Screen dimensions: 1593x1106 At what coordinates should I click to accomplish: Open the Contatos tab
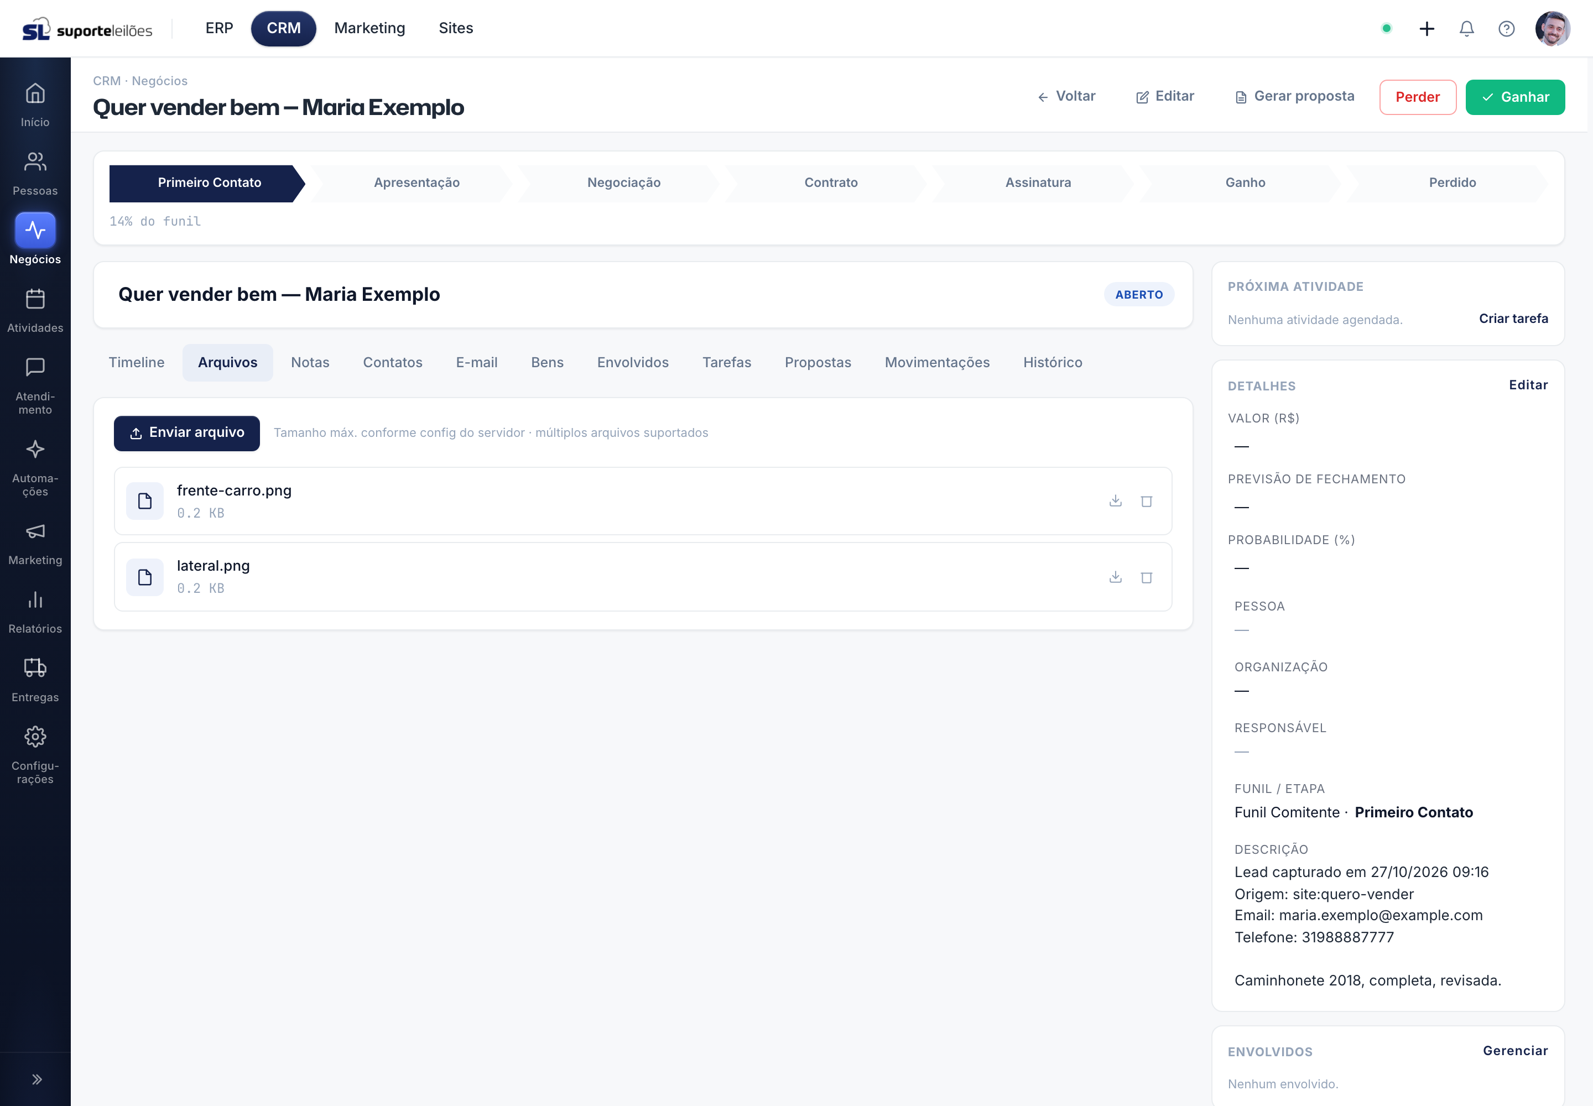[392, 362]
